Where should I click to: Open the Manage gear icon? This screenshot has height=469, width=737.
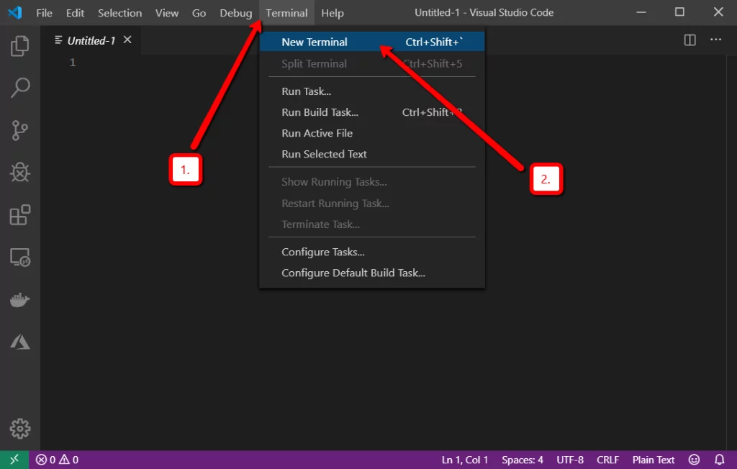(19, 429)
